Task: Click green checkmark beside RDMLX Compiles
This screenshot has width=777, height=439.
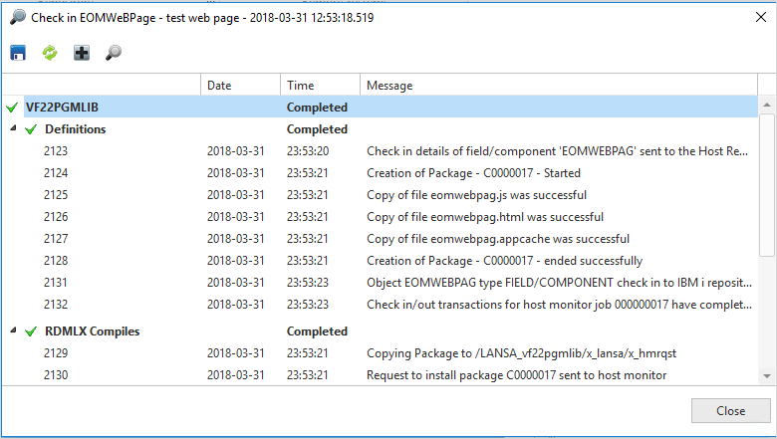Action: click(x=31, y=331)
